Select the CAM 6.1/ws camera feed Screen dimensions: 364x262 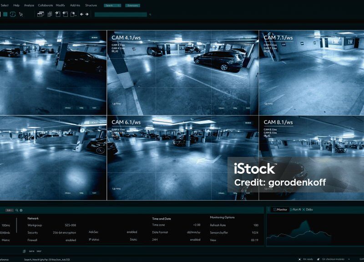[x=182, y=158]
